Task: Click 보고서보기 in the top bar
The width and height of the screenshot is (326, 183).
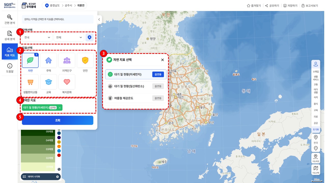Action: click(x=310, y=6)
